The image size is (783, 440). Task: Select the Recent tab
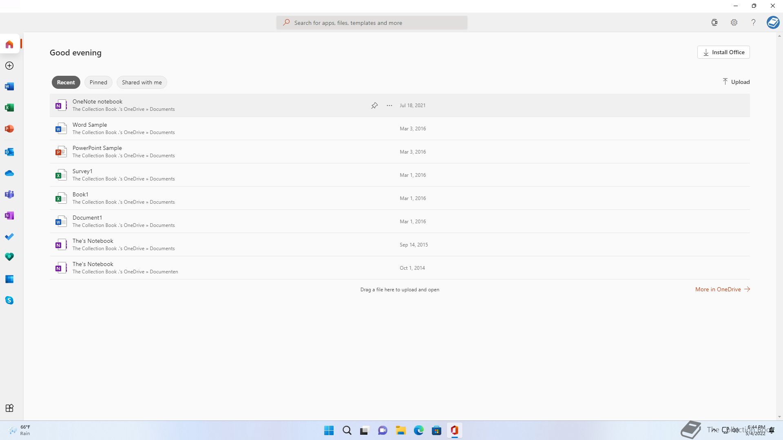tap(66, 82)
